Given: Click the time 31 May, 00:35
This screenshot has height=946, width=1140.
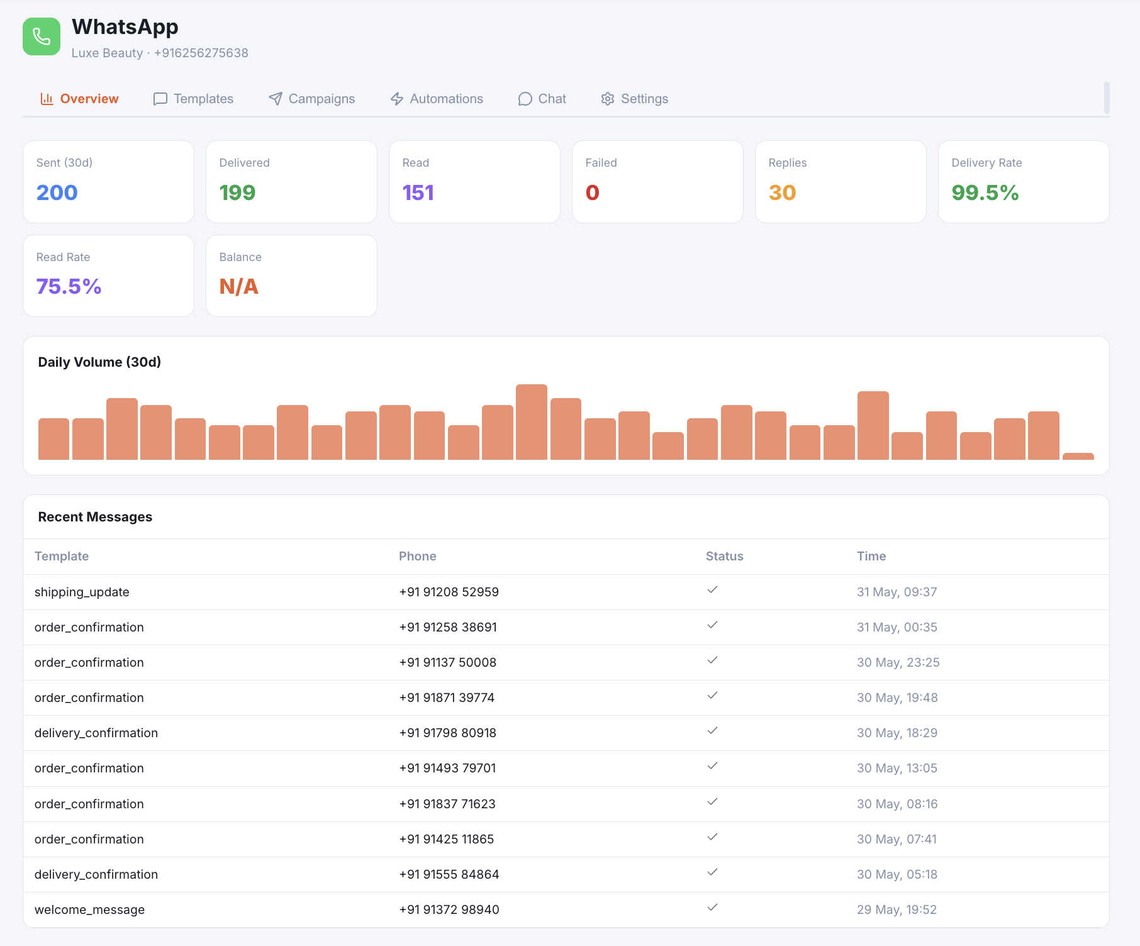Looking at the screenshot, I should (x=897, y=627).
